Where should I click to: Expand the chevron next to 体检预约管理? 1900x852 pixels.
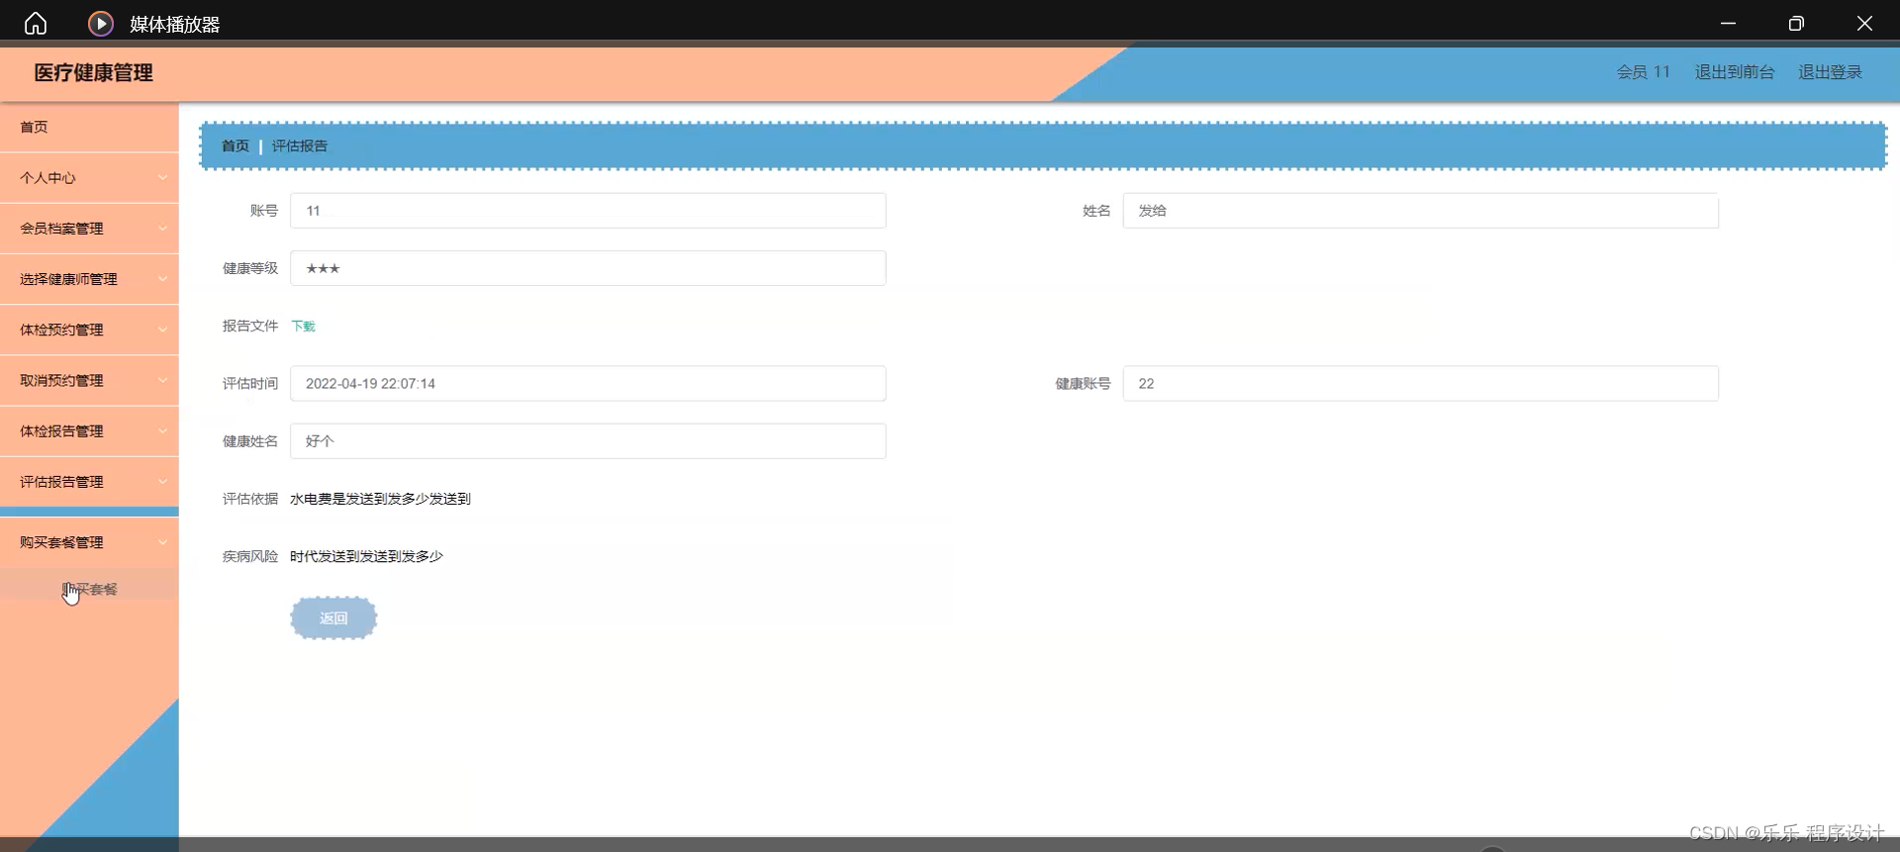pyautogui.click(x=162, y=330)
